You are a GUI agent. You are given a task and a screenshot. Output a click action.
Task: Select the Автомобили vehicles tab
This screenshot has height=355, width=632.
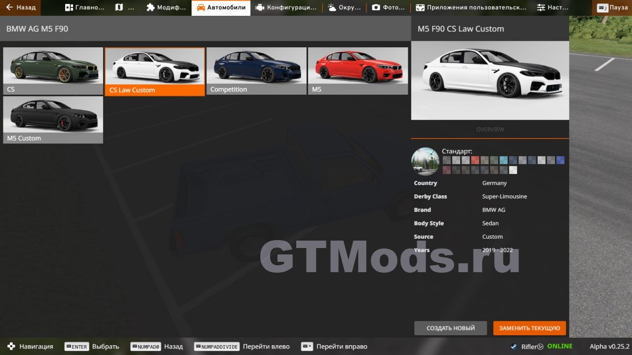coord(221,7)
